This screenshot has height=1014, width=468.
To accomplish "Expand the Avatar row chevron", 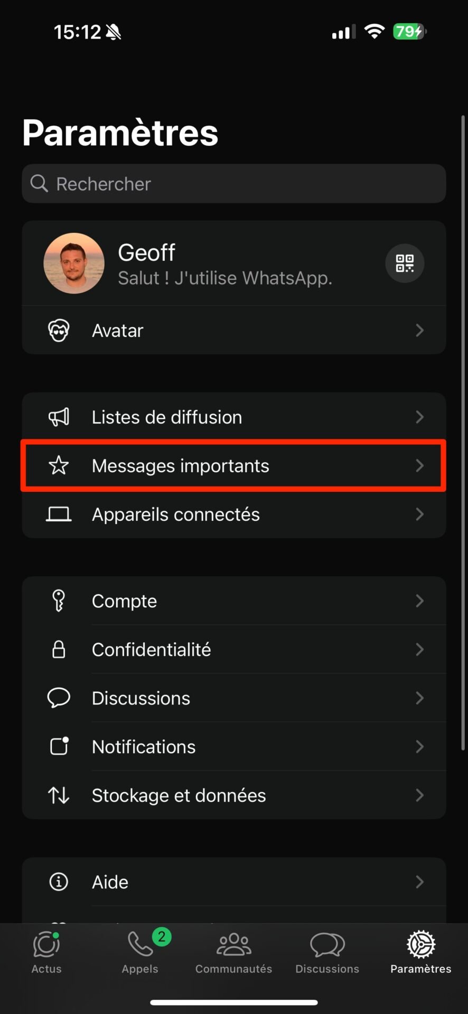I will [x=420, y=331].
